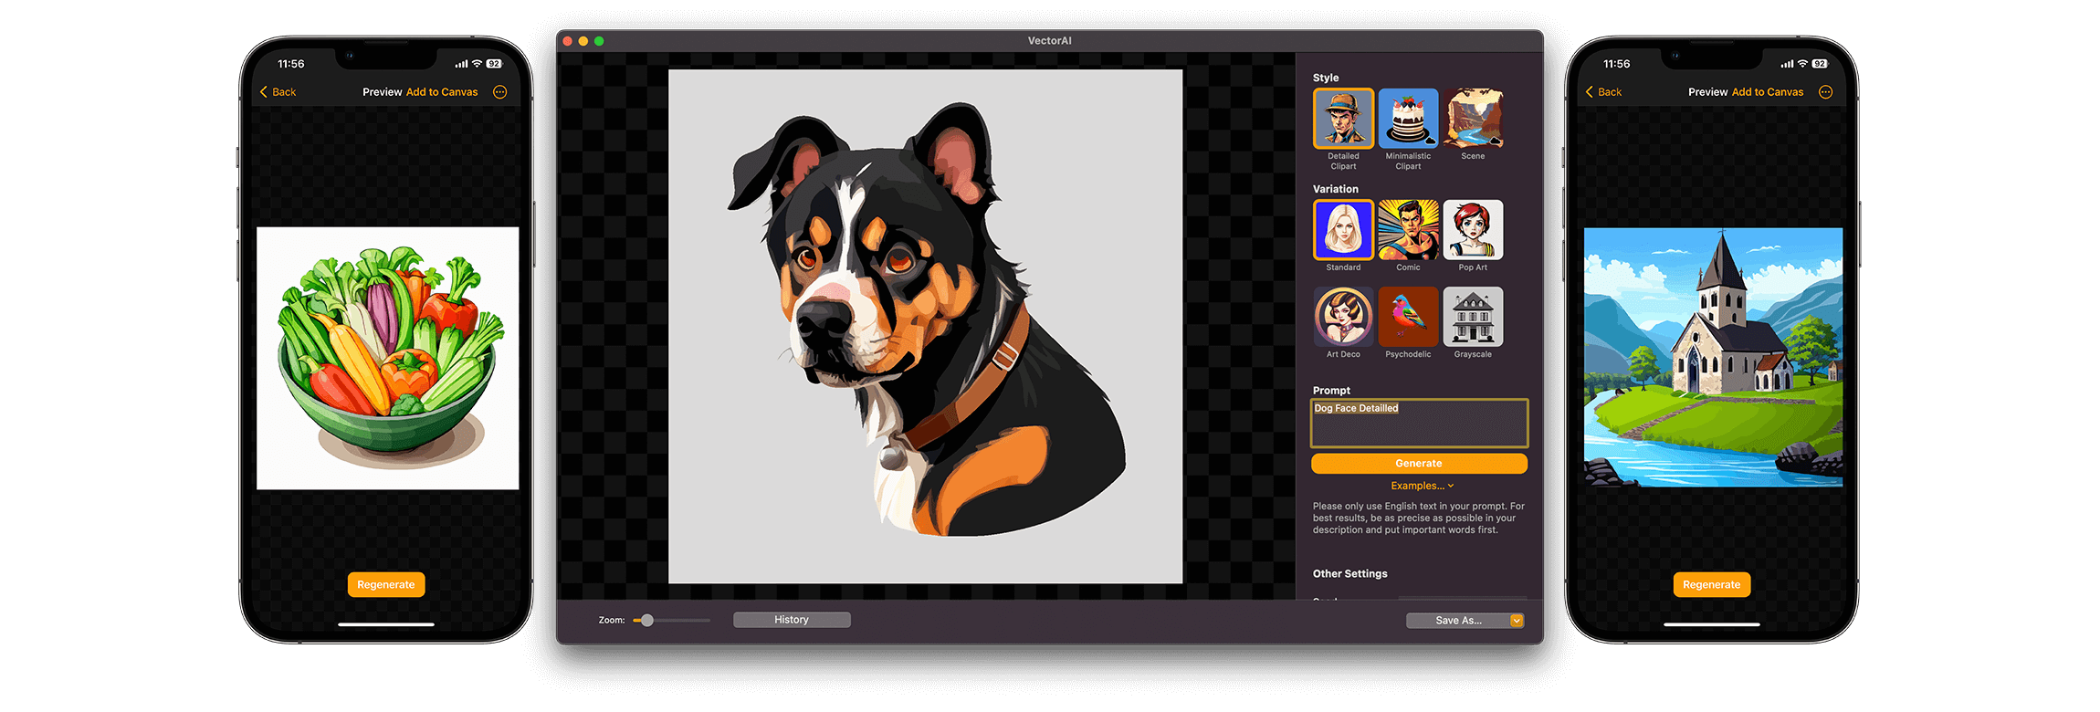Viewport: 2100px width, 712px height.
Task: Open more options ellipsis on right phone
Action: coord(1825,92)
